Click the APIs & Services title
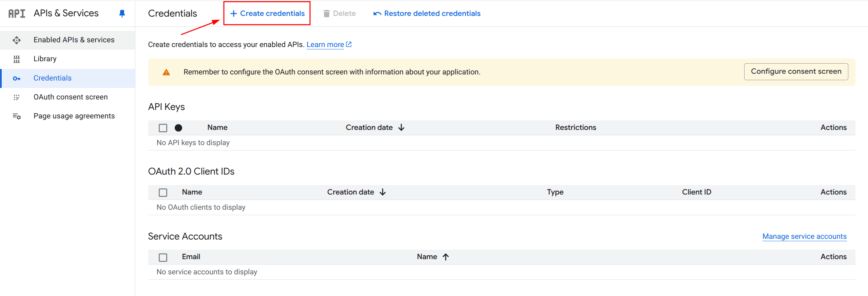 click(66, 13)
